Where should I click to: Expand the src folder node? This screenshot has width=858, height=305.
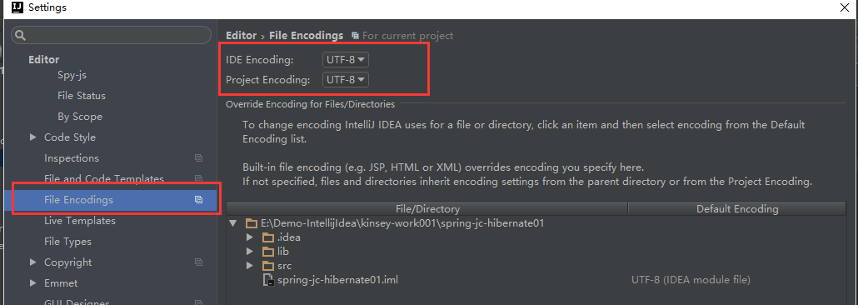250,266
